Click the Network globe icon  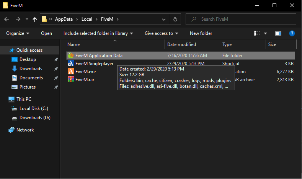11,130
